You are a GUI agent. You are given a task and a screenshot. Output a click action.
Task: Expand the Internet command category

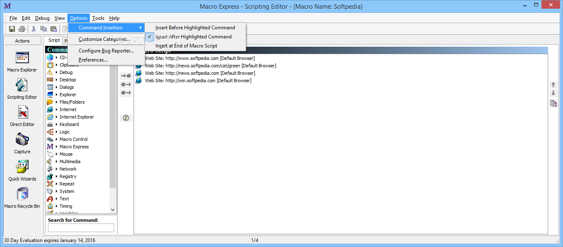click(x=57, y=109)
